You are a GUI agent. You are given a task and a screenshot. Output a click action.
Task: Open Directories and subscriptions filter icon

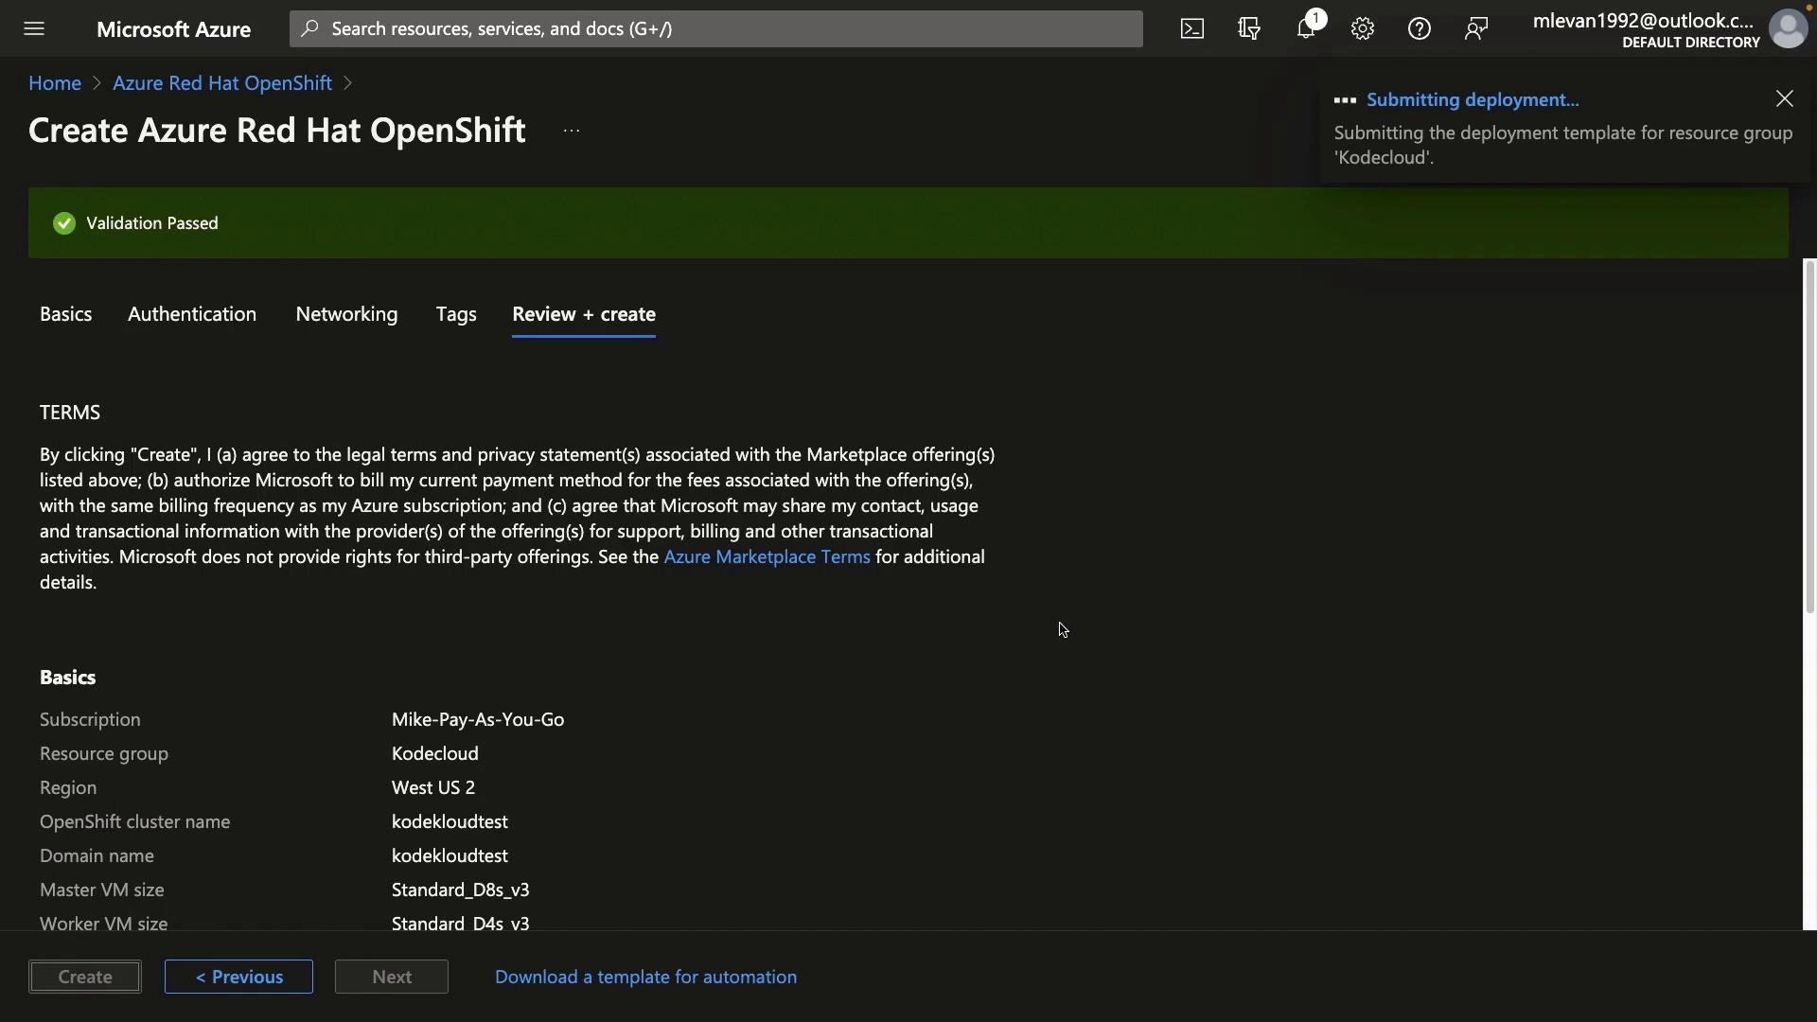[x=1249, y=28]
